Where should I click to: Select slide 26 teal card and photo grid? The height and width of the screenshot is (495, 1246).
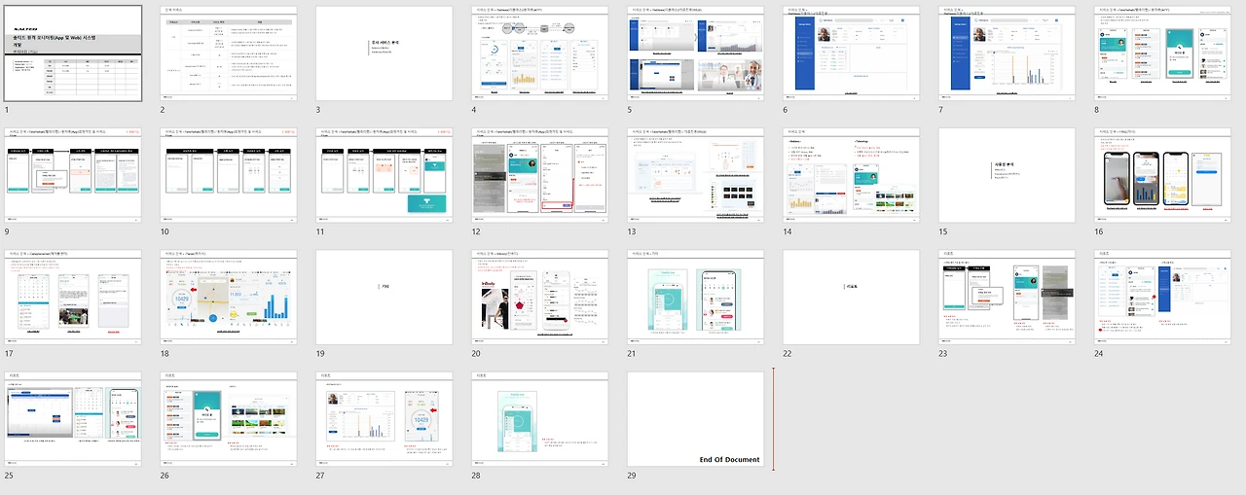tap(228, 418)
